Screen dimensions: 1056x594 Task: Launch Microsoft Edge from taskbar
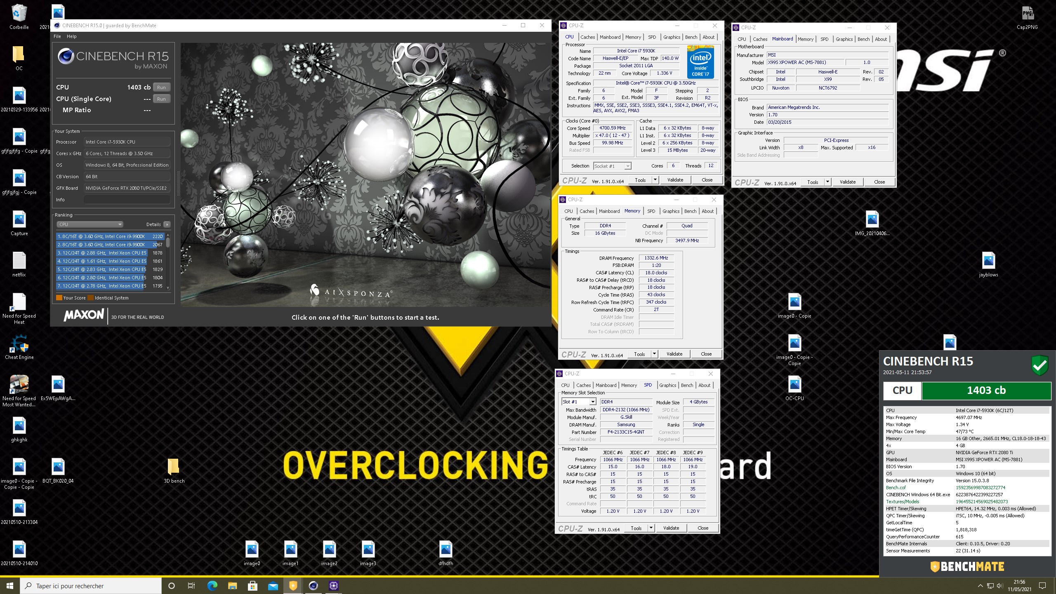[x=212, y=586]
